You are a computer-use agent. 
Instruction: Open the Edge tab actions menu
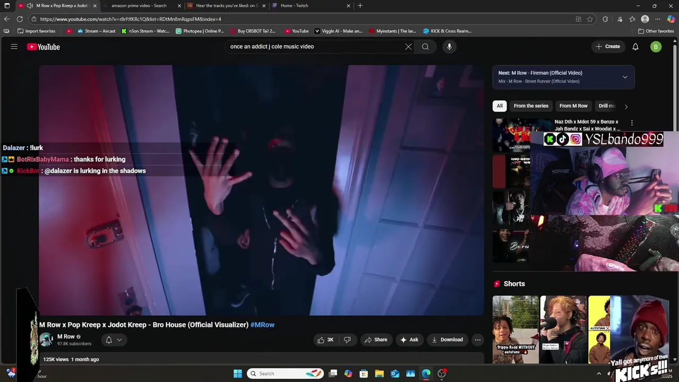7,6
